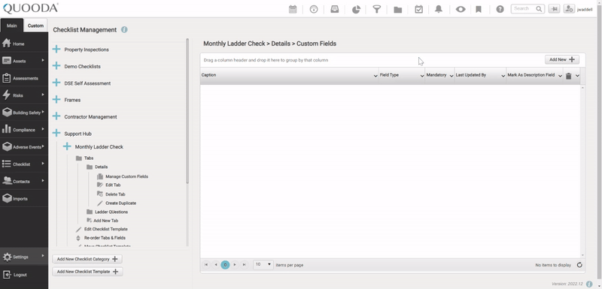This screenshot has height=289, width=602.
Task: Open Mandatory column dropdown arrow
Action: click(451, 76)
